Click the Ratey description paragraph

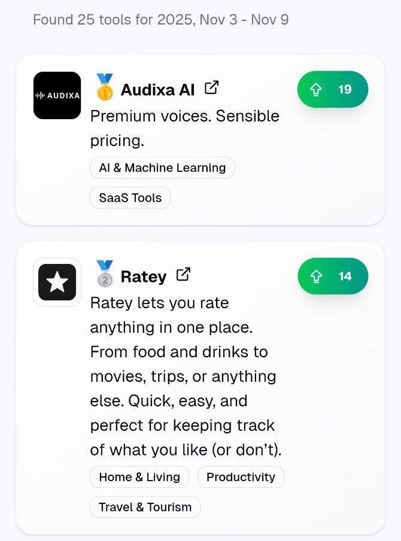186,376
